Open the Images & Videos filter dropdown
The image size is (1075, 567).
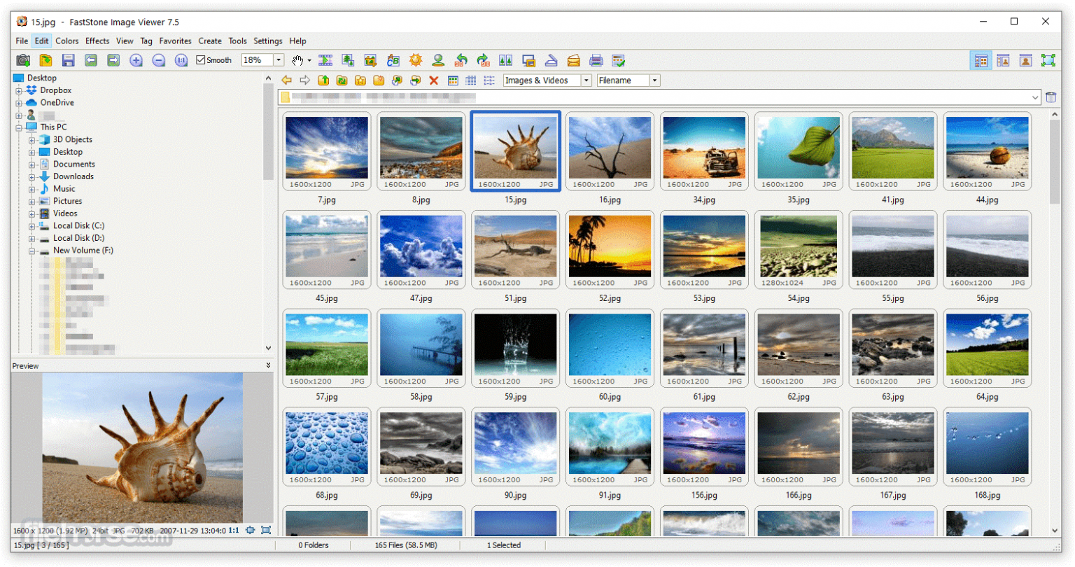(586, 80)
